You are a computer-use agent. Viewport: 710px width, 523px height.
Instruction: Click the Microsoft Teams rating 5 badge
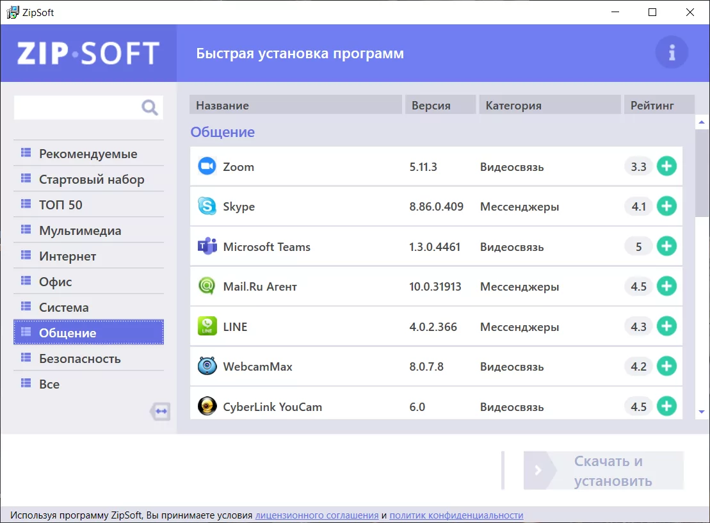click(638, 247)
